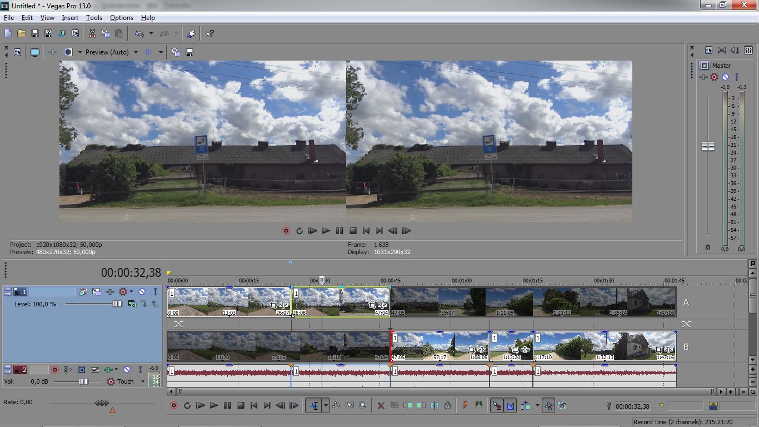Open the Render As film icon

pyautogui.click(x=62, y=34)
